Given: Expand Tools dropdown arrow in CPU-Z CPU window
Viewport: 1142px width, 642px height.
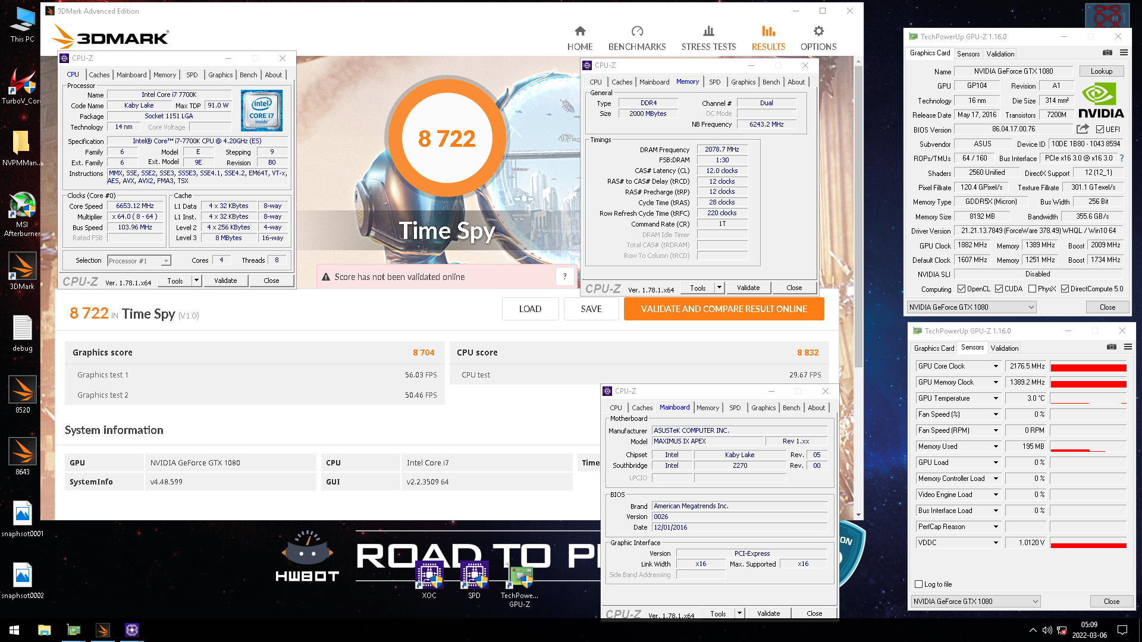Looking at the screenshot, I should tap(196, 281).
